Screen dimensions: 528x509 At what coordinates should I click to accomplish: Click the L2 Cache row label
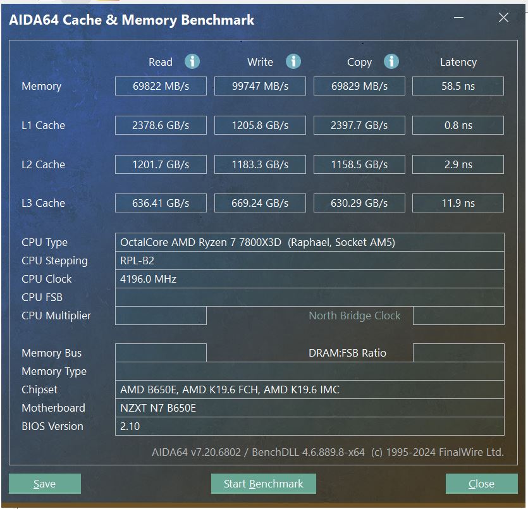pyautogui.click(x=43, y=164)
